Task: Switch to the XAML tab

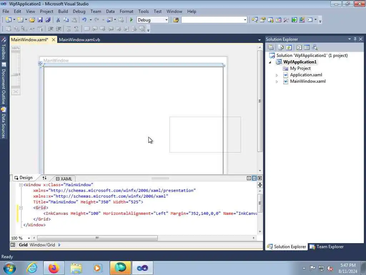Action: coord(64,179)
